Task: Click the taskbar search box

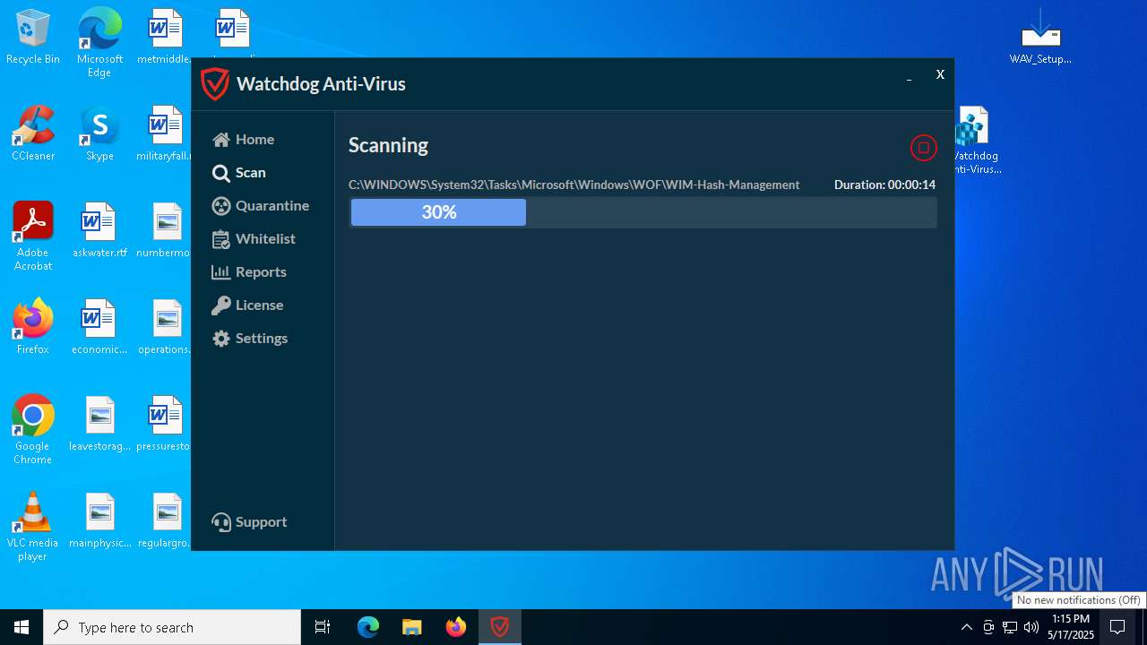Action: [172, 627]
